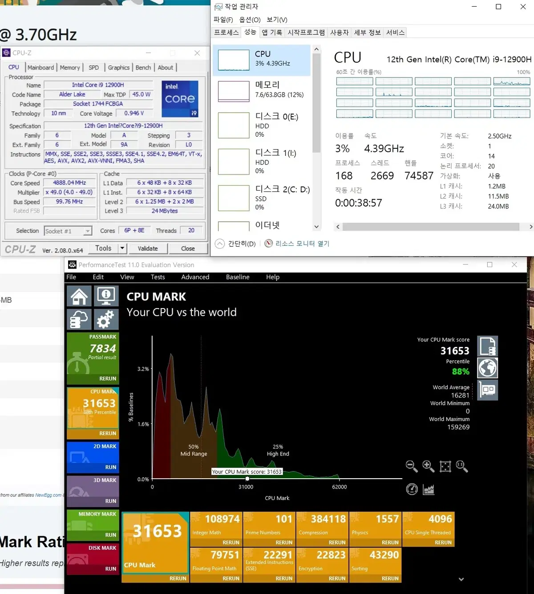Open PerformanceTest Advanced menu
Screen dimensions: 534x594
tap(195, 277)
